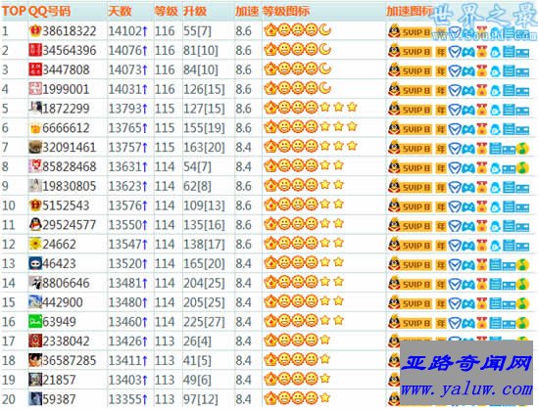Click the up arrow beside 14102 days
538x410 pixels.
tap(145, 31)
